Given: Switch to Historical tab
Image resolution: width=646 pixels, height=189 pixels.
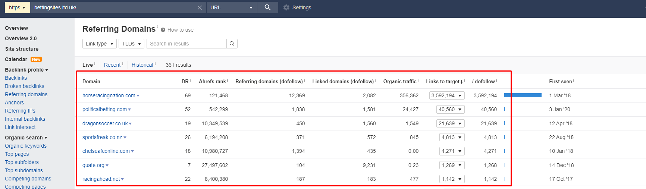Looking at the screenshot, I should 142,65.
